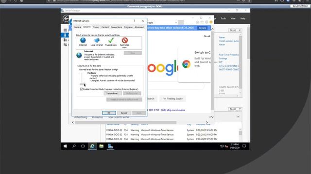The width and height of the screenshot is (311, 174).
Task: Open the network tray icon
Action: pos(222,146)
